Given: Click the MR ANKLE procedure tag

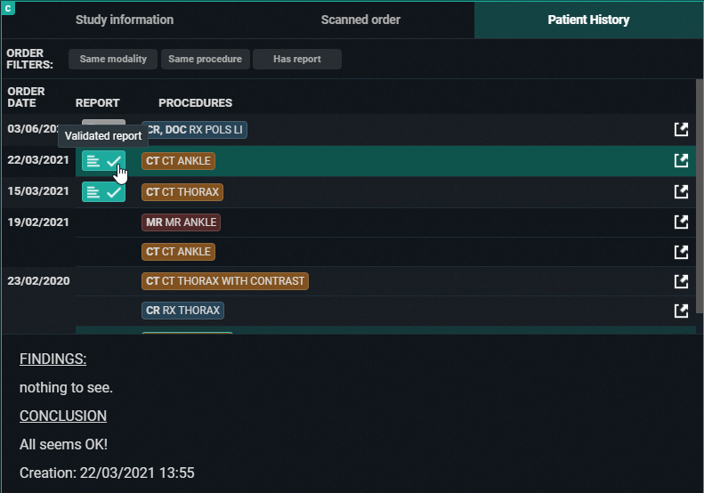Looking at the screenshot, I should tap(181, 222).
